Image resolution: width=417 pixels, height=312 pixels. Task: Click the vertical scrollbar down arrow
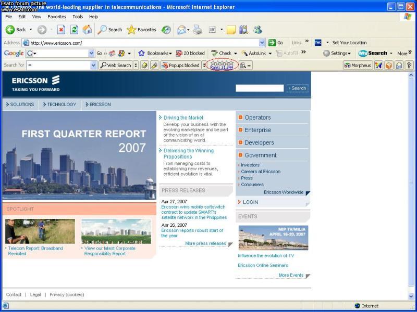[x=411, y=296]
